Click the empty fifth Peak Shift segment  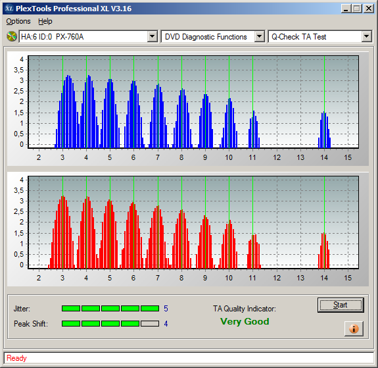coord(150,323)
